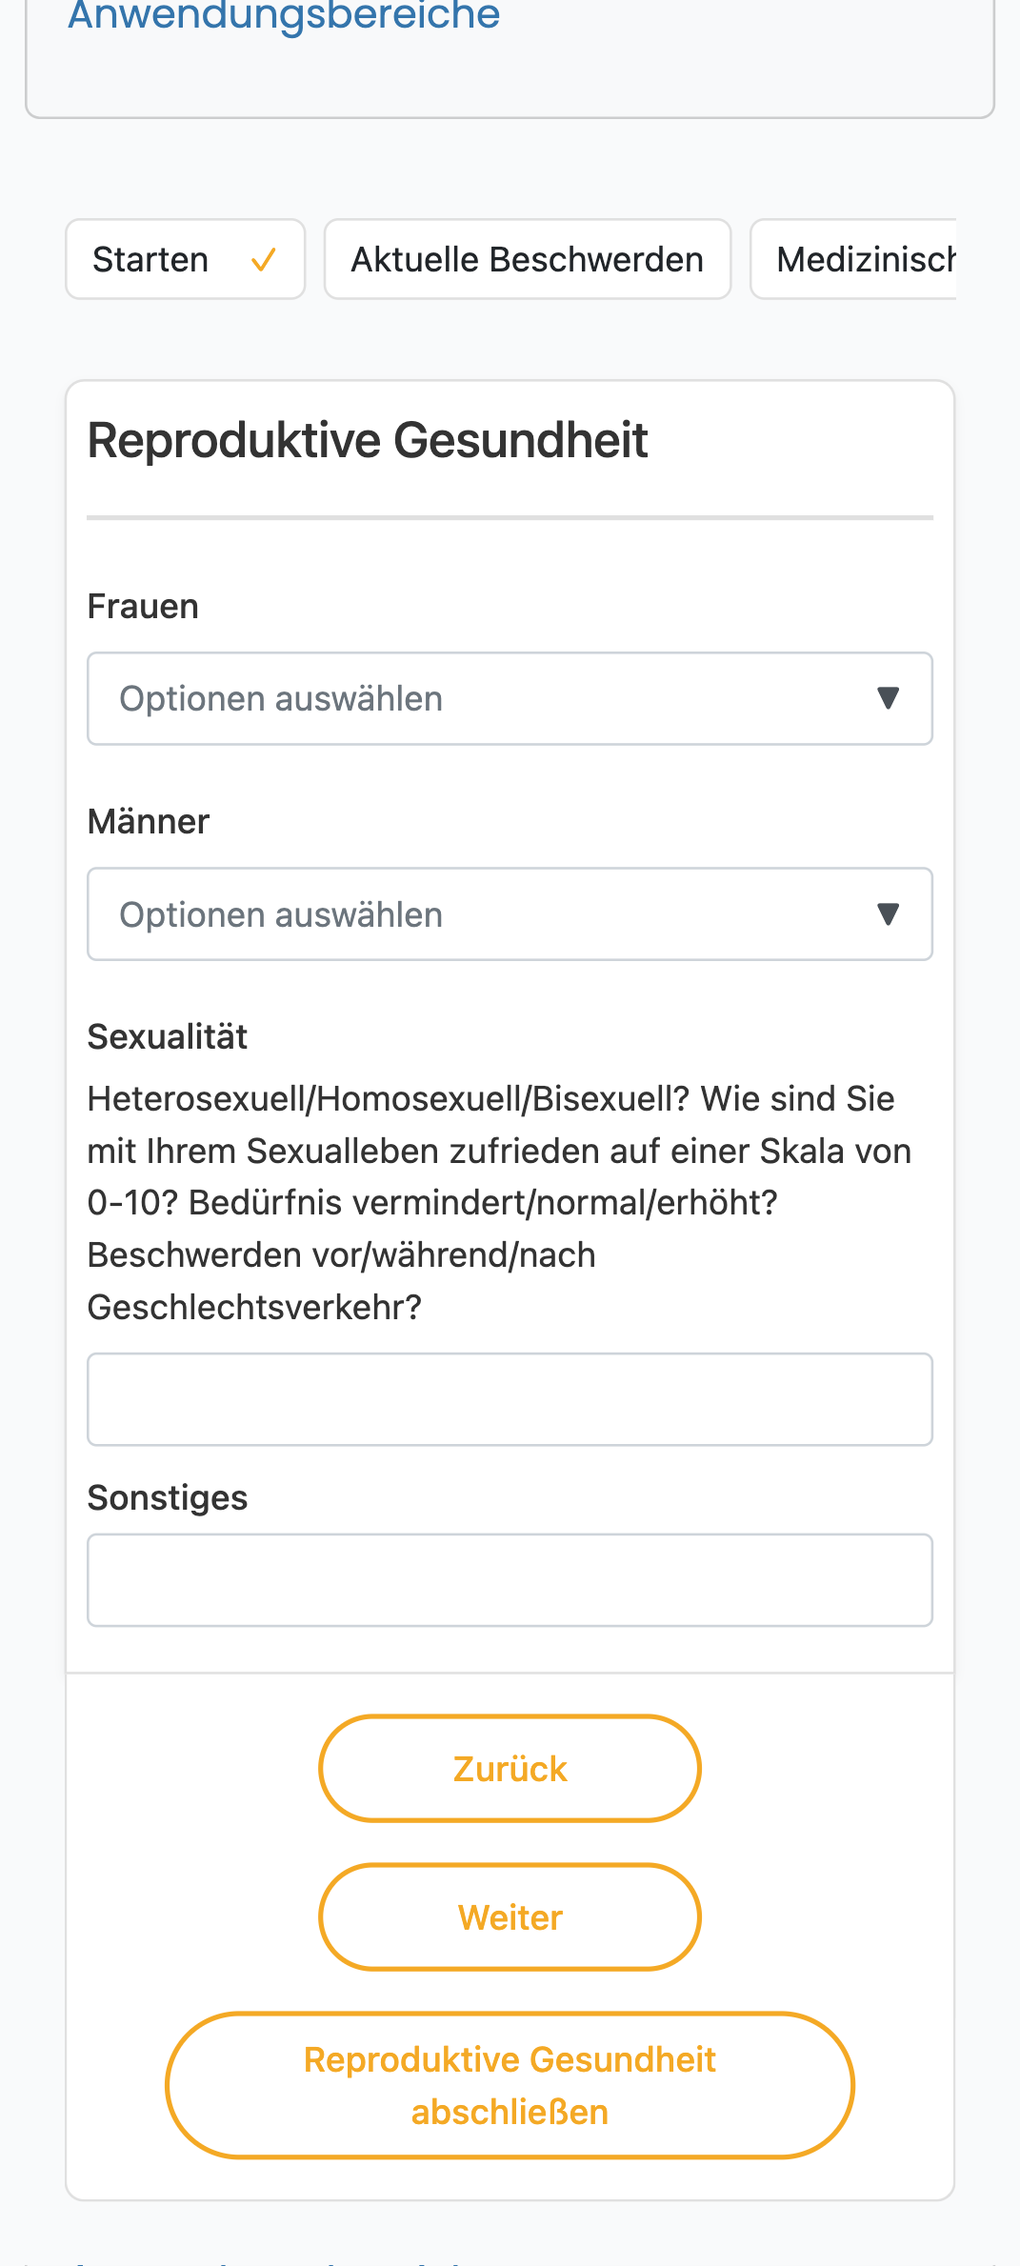Click the Sonstiges field label
1020x2266 pixels.
168,1498
